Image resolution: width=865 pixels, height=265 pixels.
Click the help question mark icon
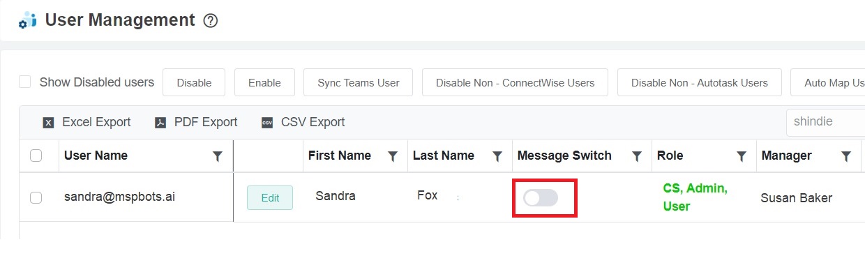(x=211, y=21)
